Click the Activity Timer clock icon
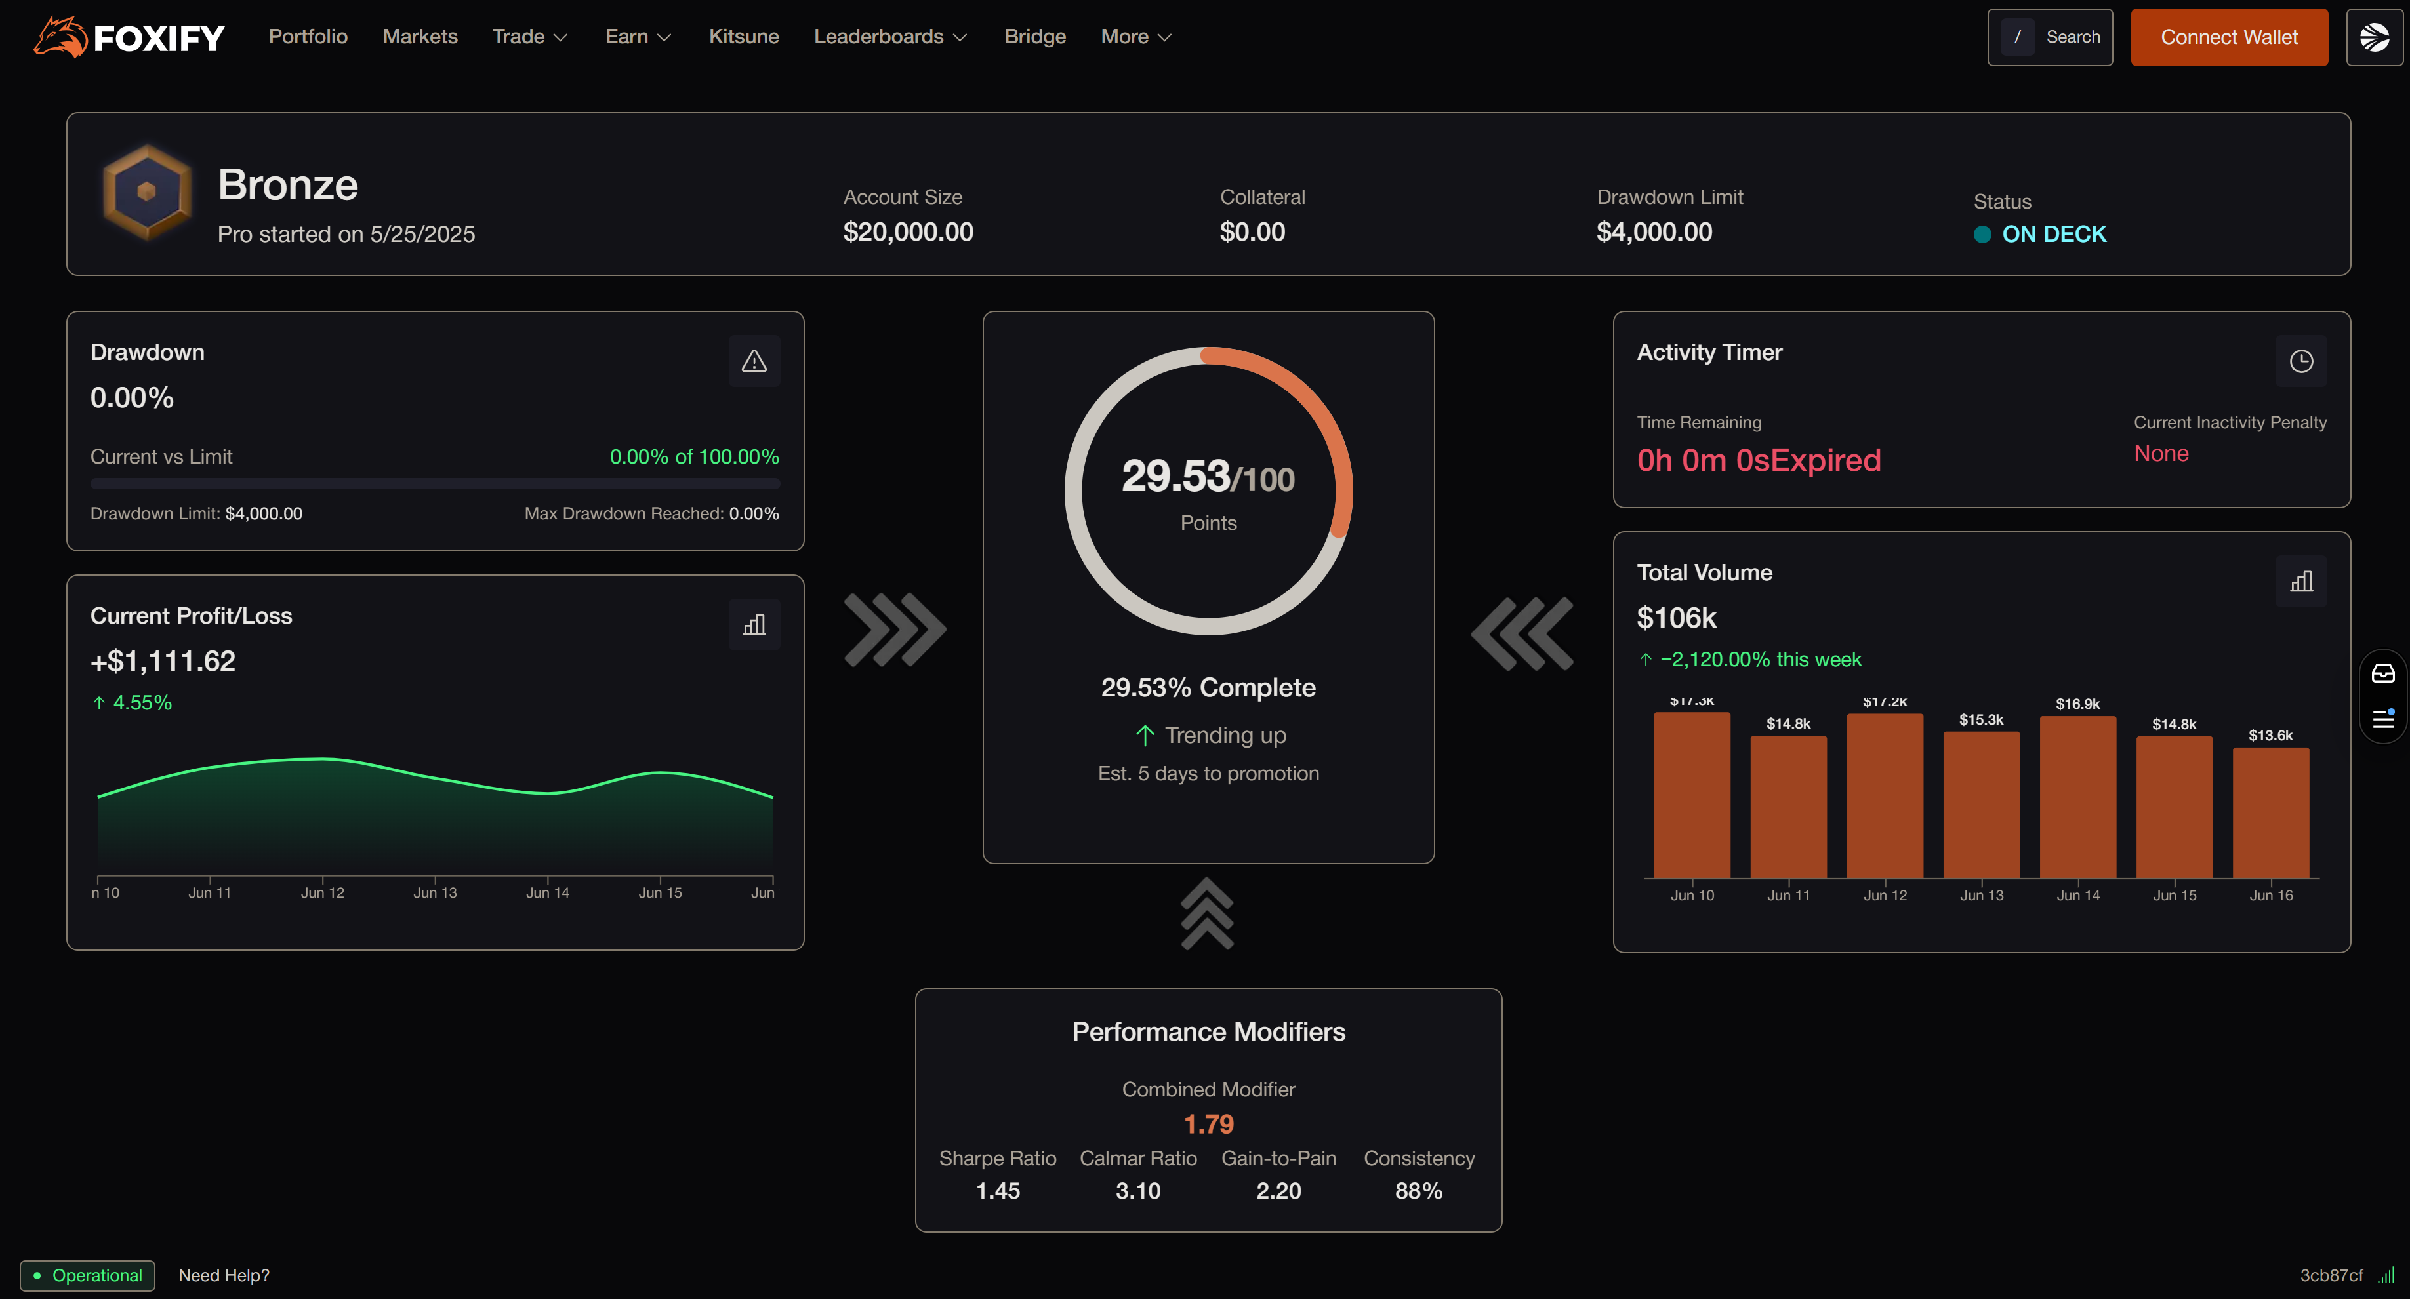This screenshot has width=2410, height=1299. pos(2300,361)
